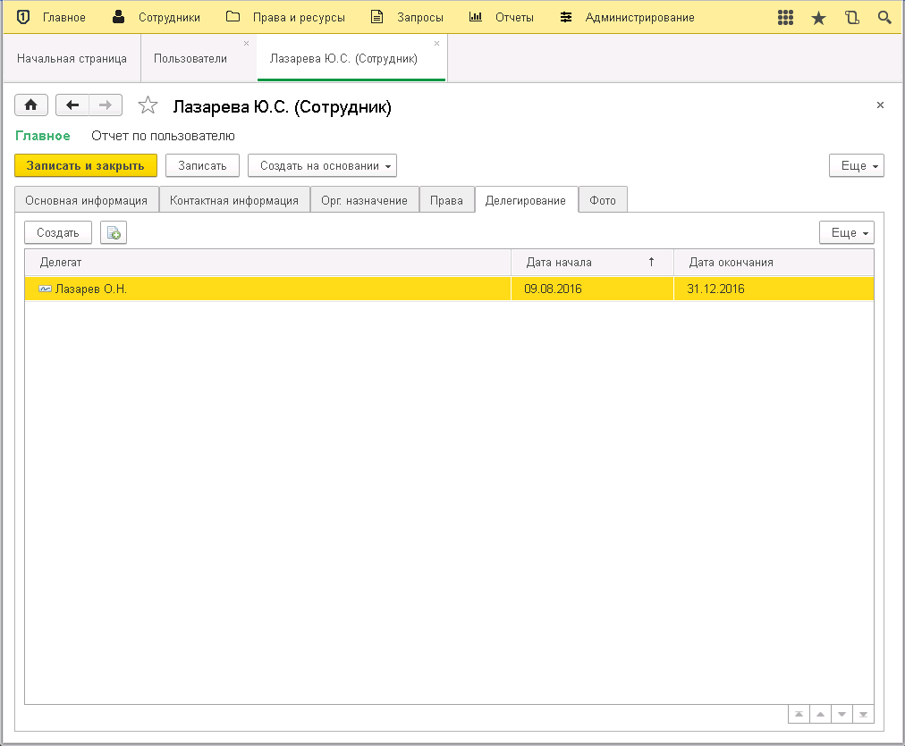Open the top Еще dropdown menu
The image size is (905, 746).
[x=856, y=165]
